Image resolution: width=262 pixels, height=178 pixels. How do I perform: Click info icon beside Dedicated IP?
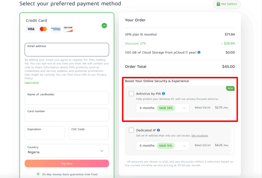pyautogui.click(x=159, y=130)
